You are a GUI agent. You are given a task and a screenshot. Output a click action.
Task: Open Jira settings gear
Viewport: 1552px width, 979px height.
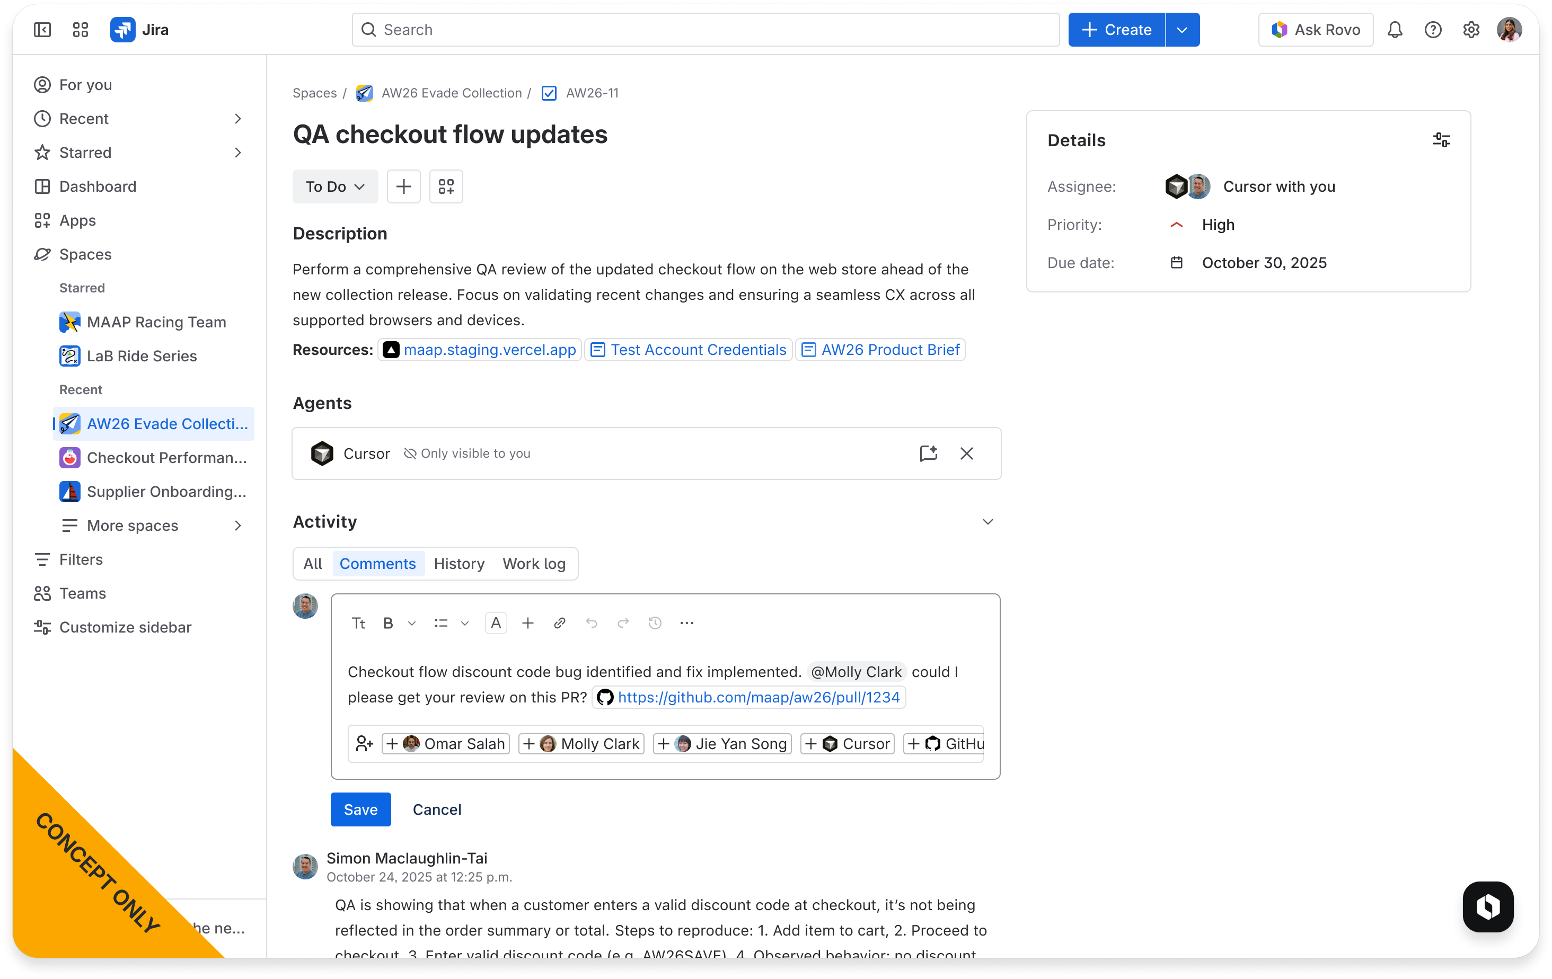[x=1471, y=30]
